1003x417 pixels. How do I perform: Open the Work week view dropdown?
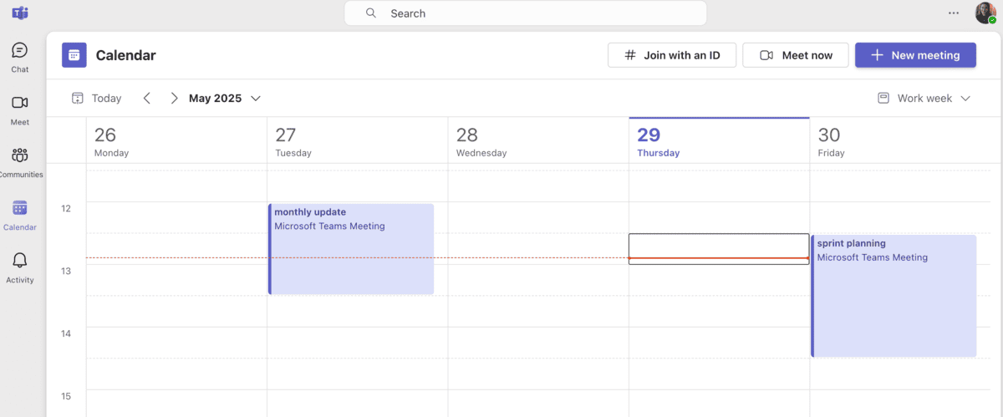click(x=924, y=99)
